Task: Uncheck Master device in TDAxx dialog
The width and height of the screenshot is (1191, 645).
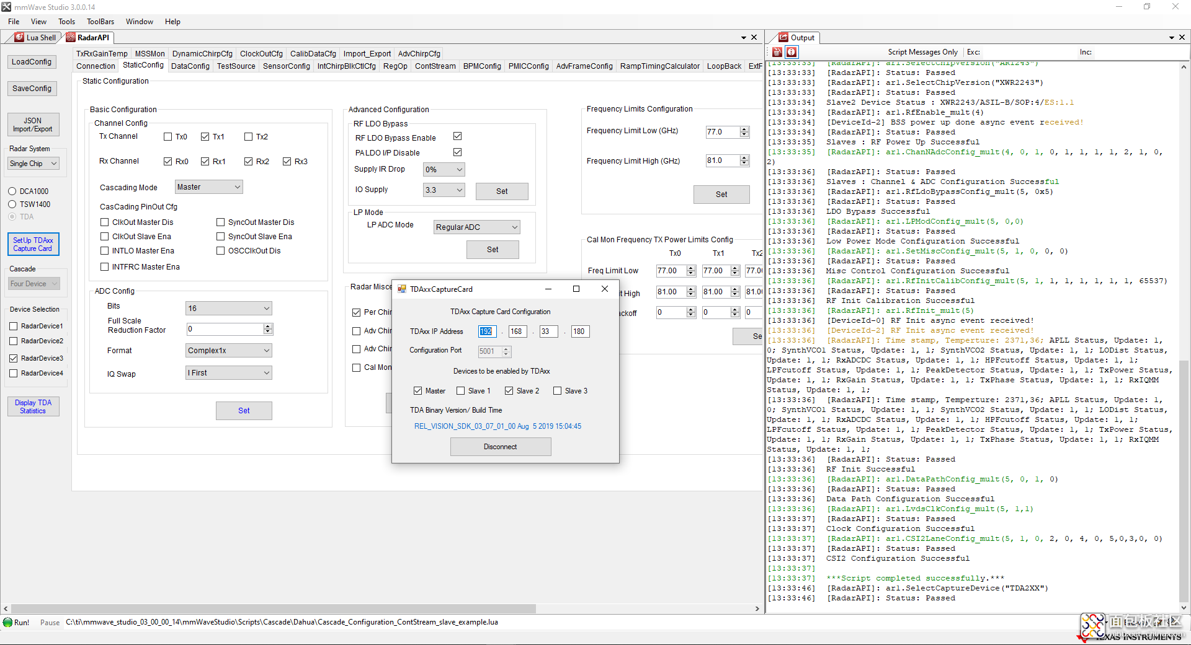Action: [417, 391]
